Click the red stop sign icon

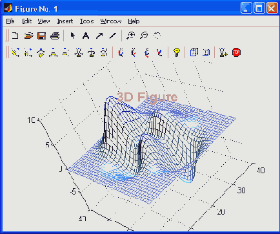click(236, 52)
